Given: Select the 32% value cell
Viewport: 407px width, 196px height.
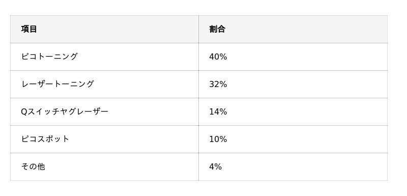Looking at the screenshot, I should click(x=293, y=84).
